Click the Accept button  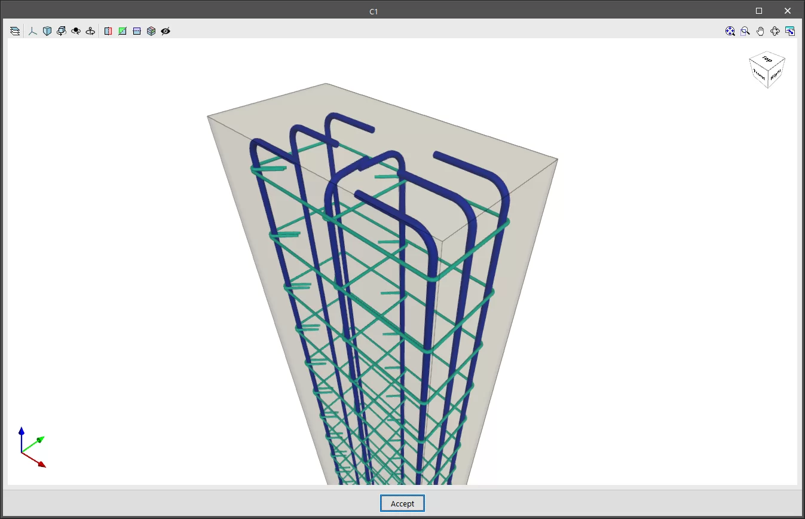coord(402,503)
